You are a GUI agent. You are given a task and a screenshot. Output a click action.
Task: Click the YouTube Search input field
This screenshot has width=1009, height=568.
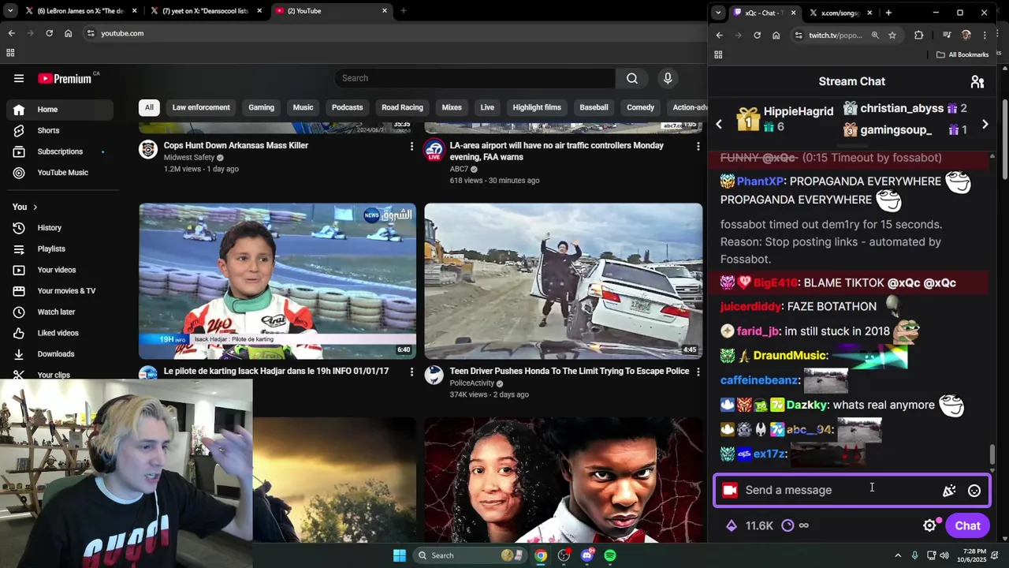(x=475, y=78)
